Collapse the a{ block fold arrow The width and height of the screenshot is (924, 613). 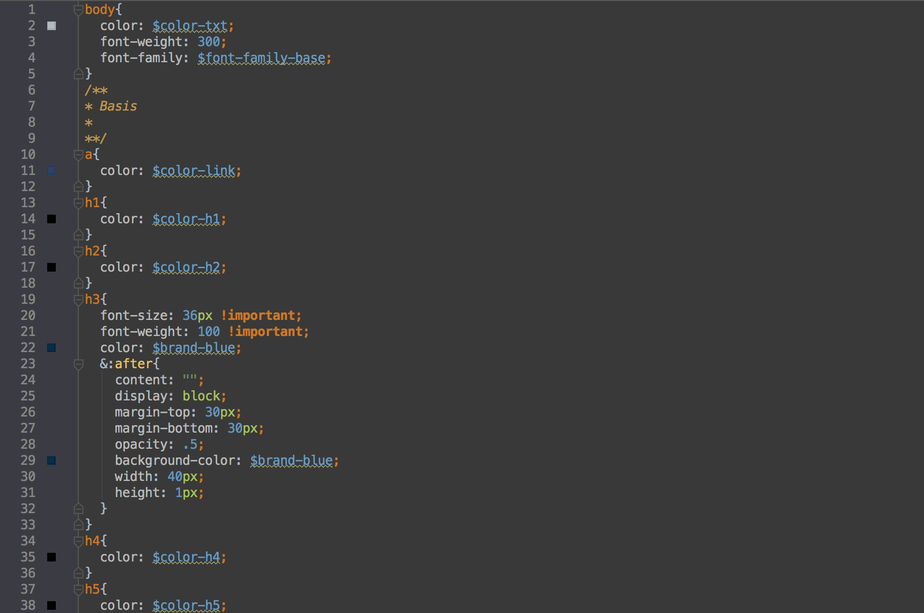(x=78, y=155)
